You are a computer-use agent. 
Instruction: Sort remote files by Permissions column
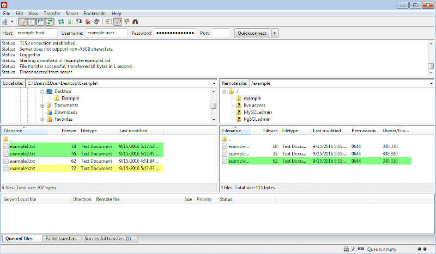point(364,131)
